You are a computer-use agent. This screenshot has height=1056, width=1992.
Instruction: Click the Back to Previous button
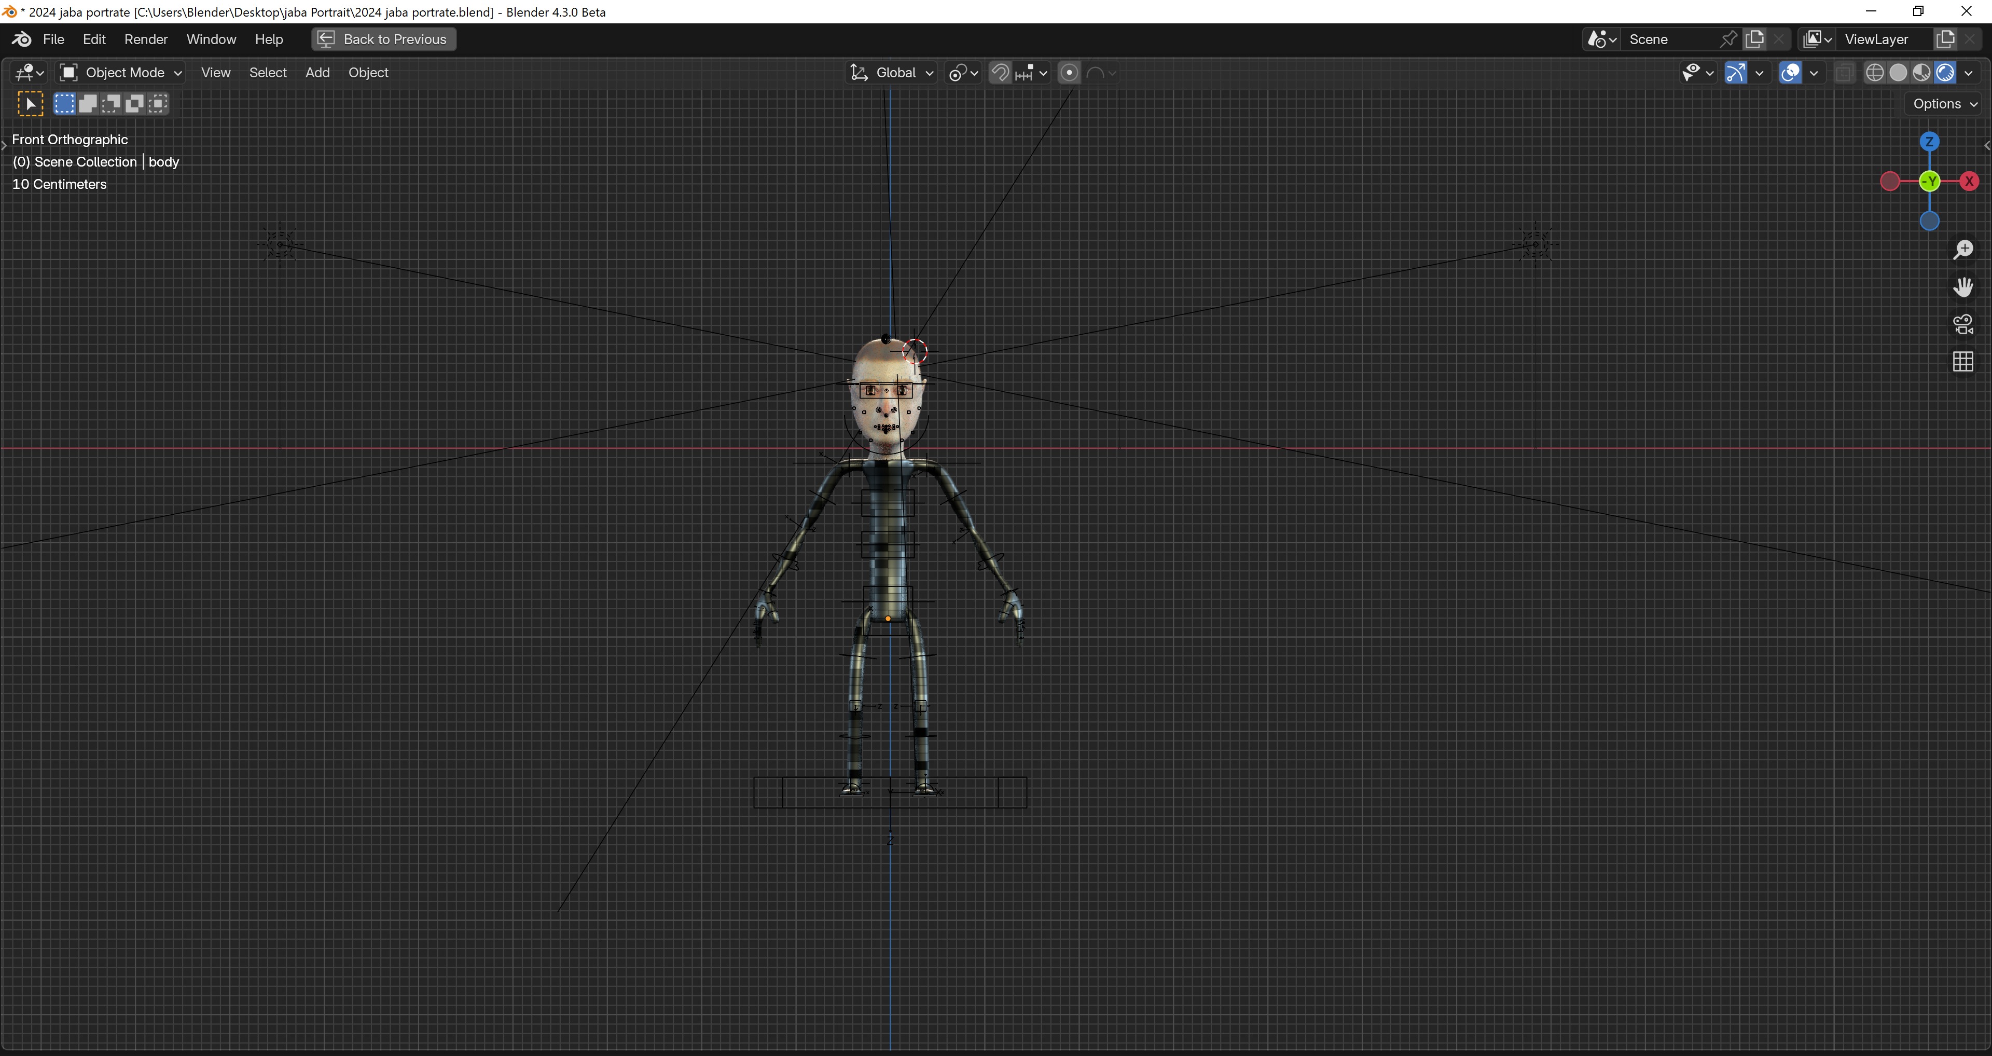383,39
